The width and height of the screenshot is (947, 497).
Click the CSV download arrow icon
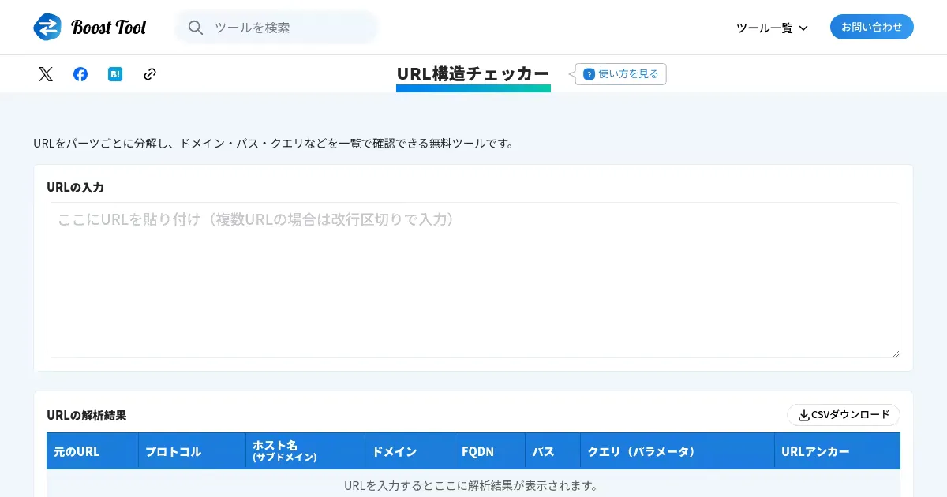tap(803, 415)
